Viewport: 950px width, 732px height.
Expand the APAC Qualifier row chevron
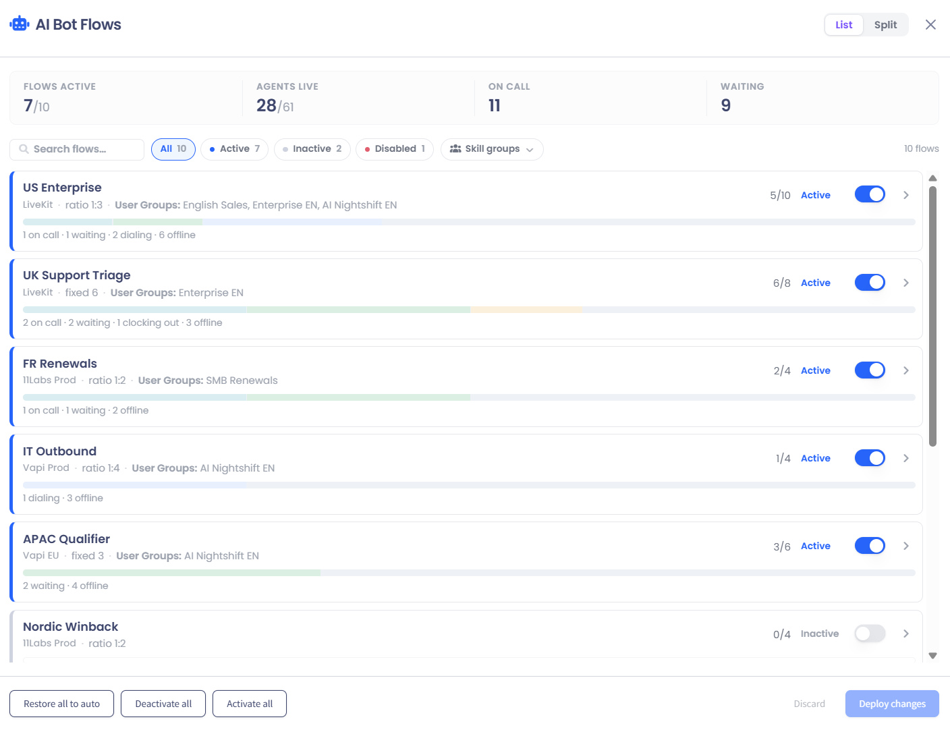point(906,546)
